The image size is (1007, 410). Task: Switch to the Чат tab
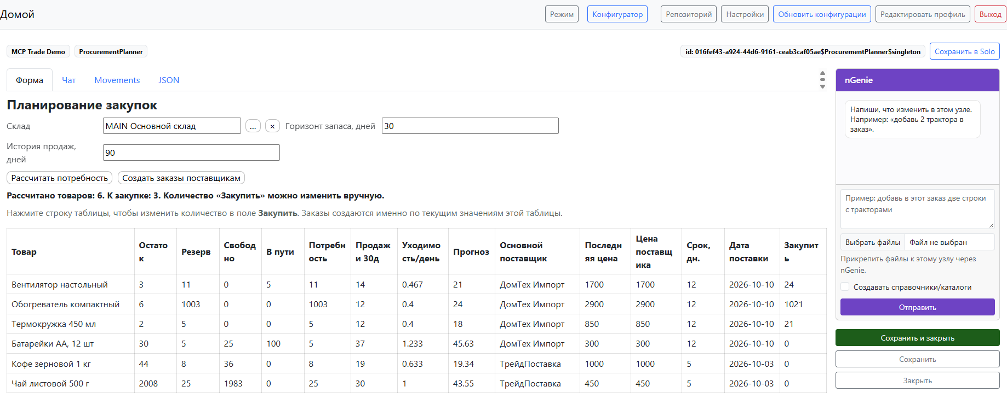(x=68, y=80)
